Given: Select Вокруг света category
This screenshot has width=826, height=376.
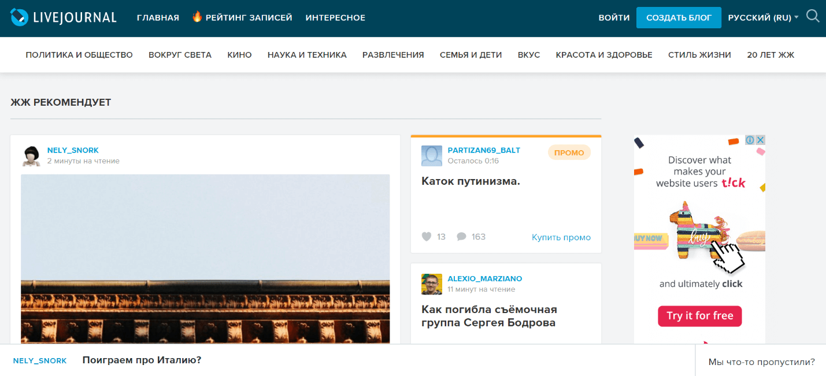Looking at the screenshot, I should 180,55.
